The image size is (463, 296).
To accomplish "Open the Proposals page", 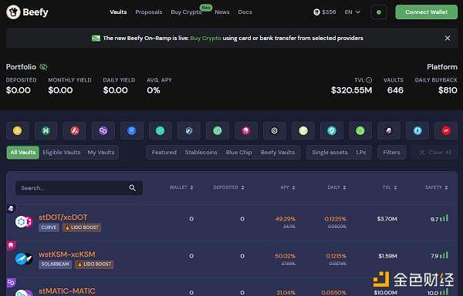I will point(149,12).
